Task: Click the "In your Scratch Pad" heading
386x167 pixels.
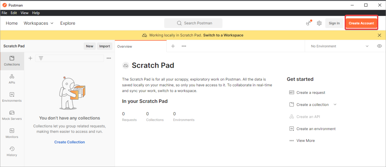Action: click(145, 101)
